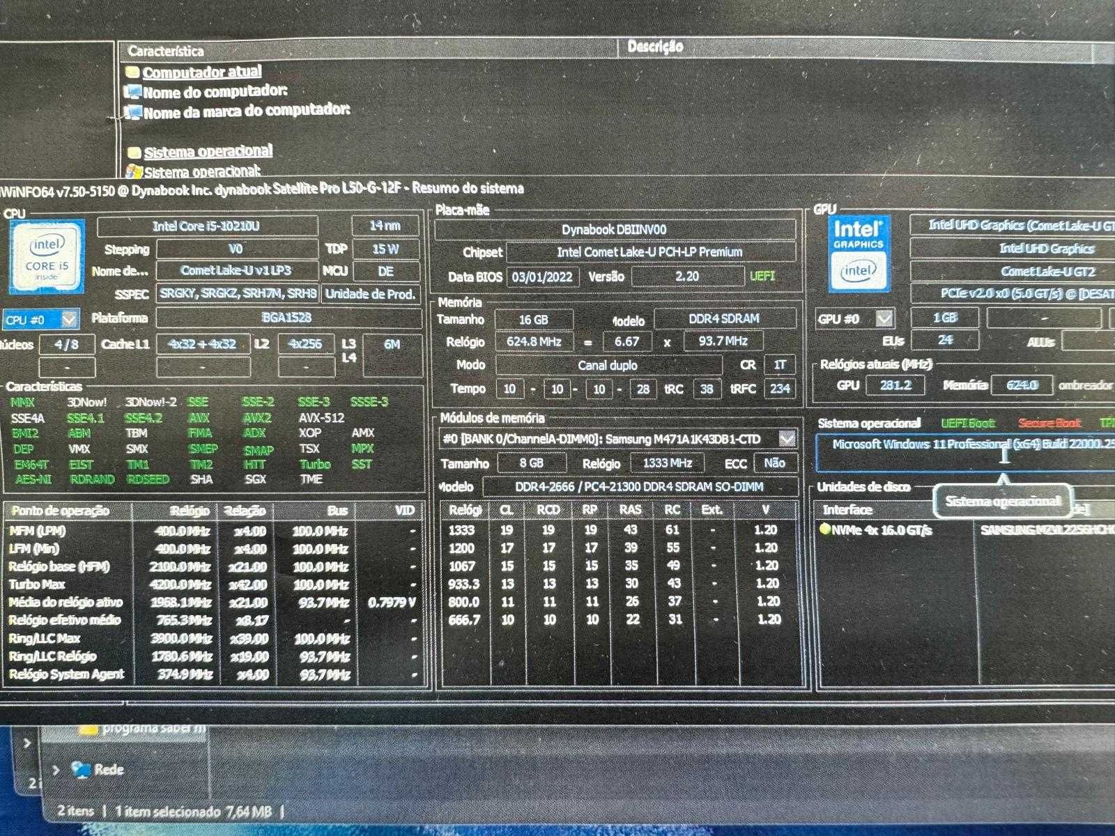Viewport: 1115px width, 836px height.
Task: Click the Microsoft Windows 11 Professional OS field
Action: pos(966,451)
